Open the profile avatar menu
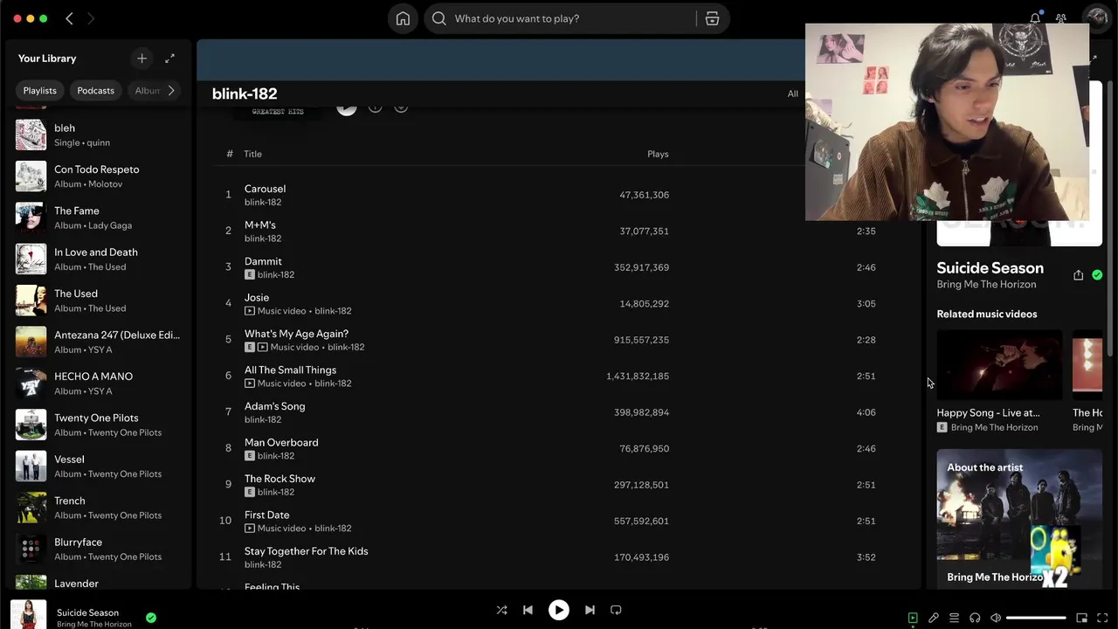The height and width of the screenshot is (629, 1118). tap(1095, 17)
